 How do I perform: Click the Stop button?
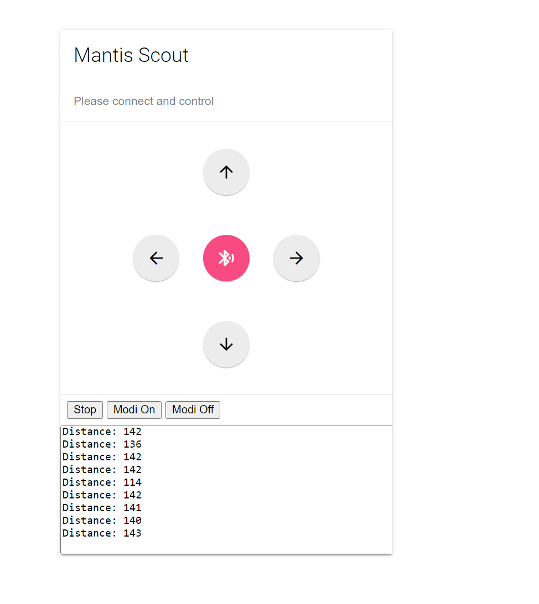coord(85,410)
